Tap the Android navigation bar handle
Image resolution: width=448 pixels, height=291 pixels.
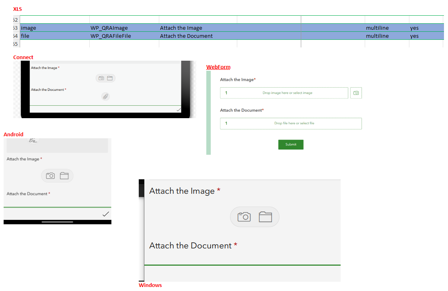coord(58,222)
